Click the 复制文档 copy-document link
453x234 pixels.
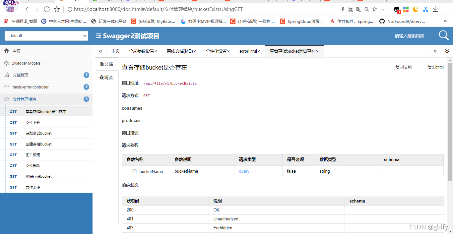tap(404, 67)
